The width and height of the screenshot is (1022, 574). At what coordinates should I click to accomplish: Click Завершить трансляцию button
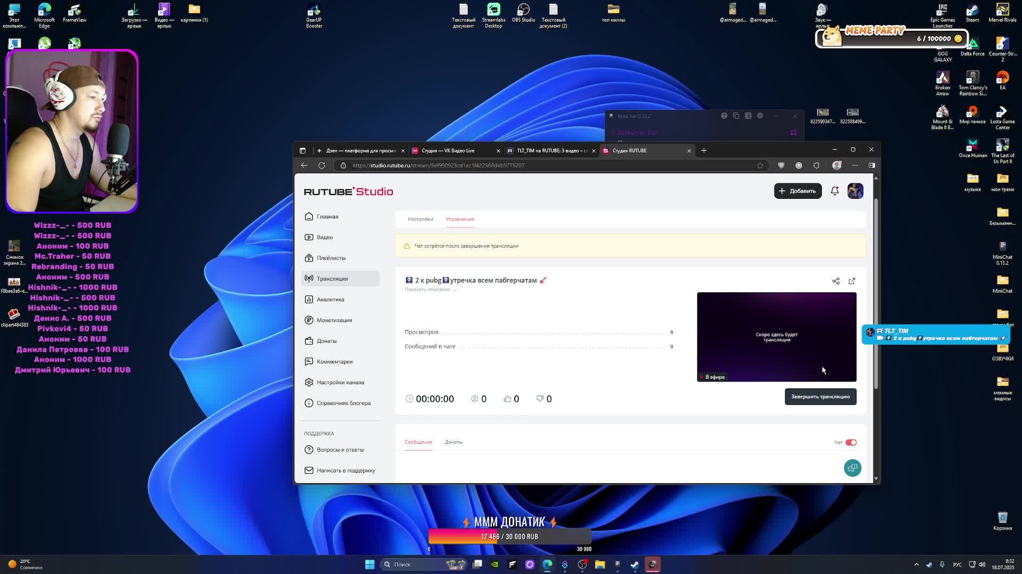(820, 396)
